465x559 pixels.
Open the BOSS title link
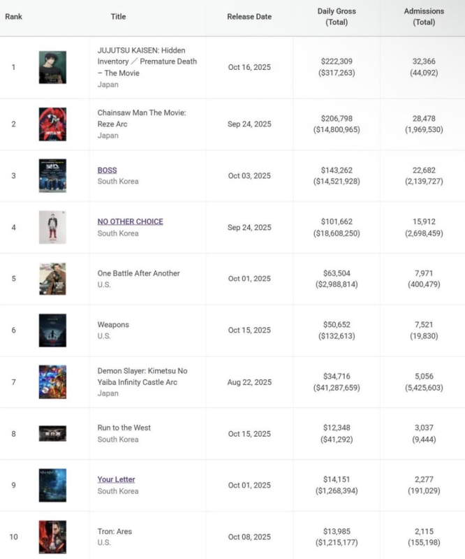coord(107,170)
